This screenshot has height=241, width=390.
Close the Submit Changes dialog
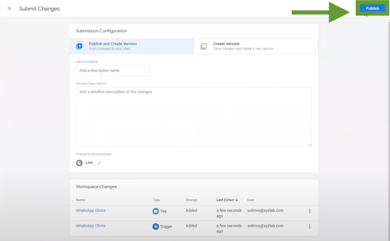[10, 8]
